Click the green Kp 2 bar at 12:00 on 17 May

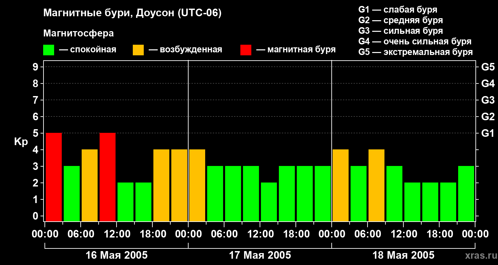(269, 202)
